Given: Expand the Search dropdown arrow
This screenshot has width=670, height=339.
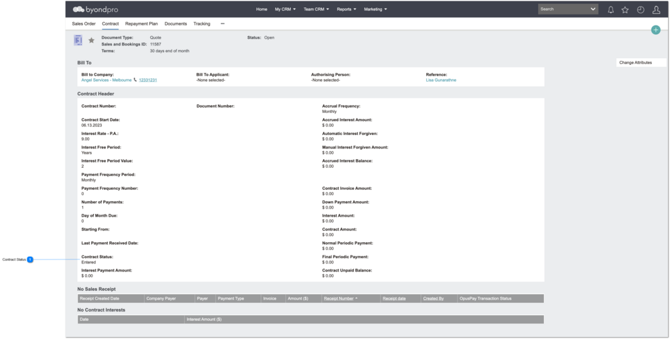Looking at the screenshot, I should [593, 9].
